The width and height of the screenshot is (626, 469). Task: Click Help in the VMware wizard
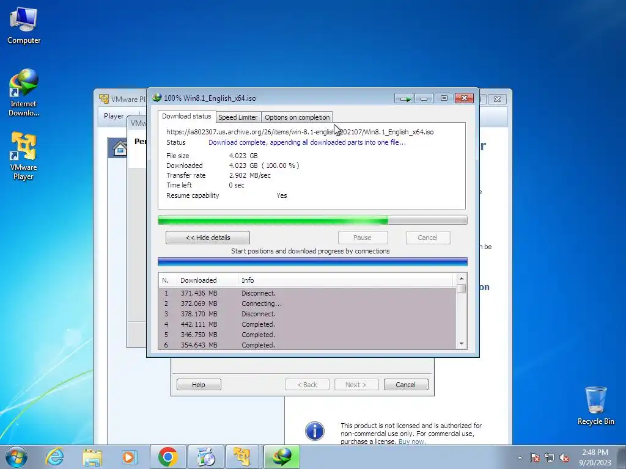tap(199, 385)
